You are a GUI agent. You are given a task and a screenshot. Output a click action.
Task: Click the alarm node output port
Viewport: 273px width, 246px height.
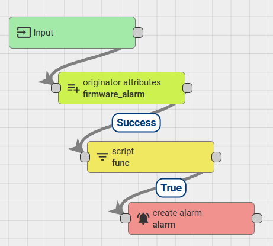(x=257, y=218)
